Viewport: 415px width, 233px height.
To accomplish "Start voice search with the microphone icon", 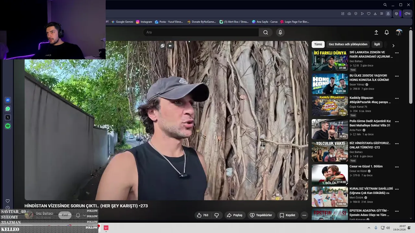I will point(280,32).
